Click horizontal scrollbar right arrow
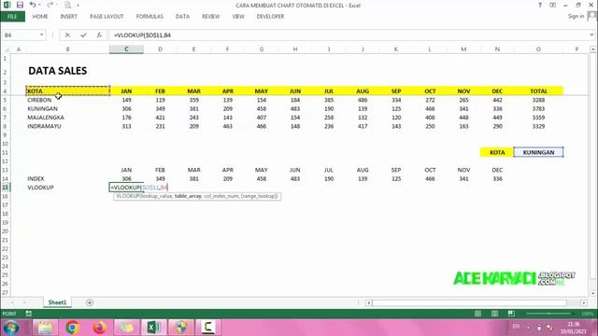Image resolution: width=598 pixels, height=336 pixels. (584, 302)
